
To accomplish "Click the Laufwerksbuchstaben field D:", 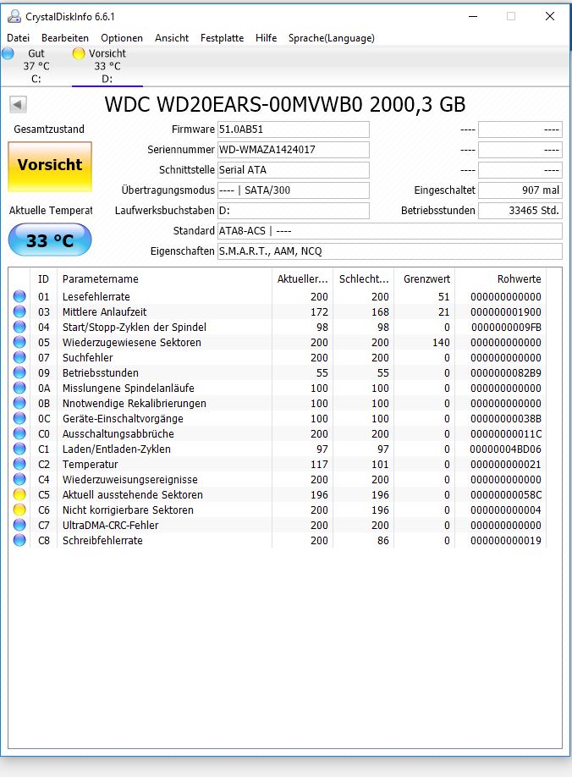I will (x=293, y=211).
